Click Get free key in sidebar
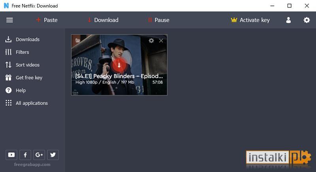316x172 pixels. tap(24, 78)
